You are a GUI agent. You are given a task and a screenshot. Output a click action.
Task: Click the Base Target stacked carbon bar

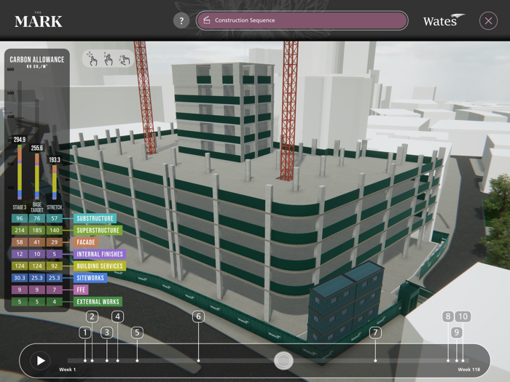tap(37, 176)
